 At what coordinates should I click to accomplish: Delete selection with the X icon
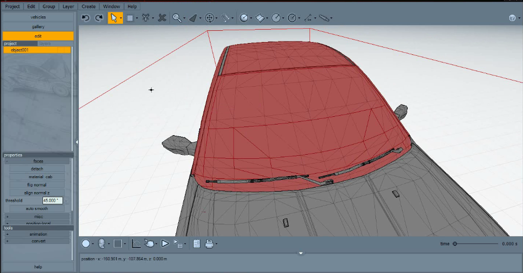click(x=162, y=18)
